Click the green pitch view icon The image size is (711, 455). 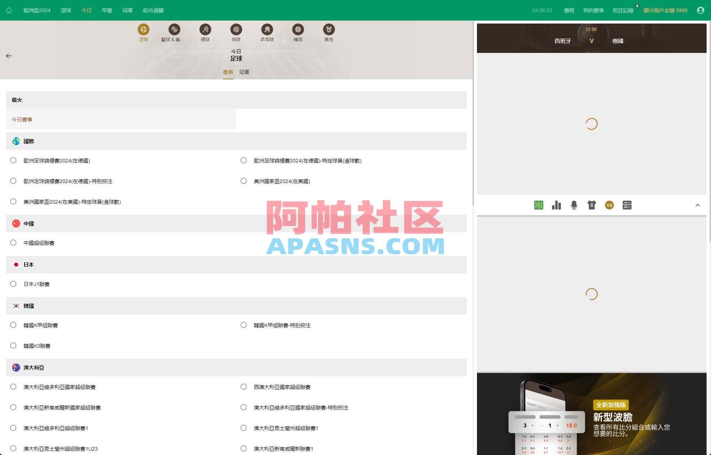click(538, 205)
